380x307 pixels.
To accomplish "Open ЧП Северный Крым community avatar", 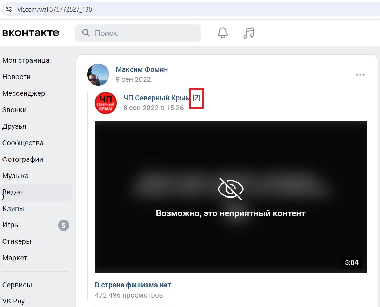I will coord(106,103).
